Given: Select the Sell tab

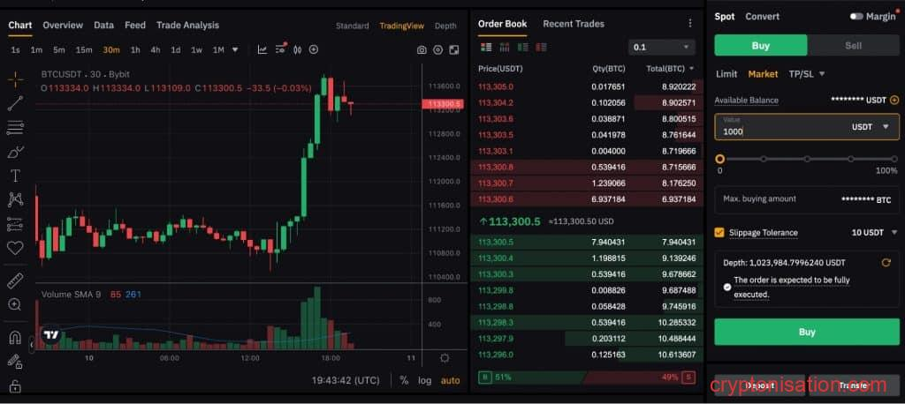Looking at the screenshot, I should 853,46.
